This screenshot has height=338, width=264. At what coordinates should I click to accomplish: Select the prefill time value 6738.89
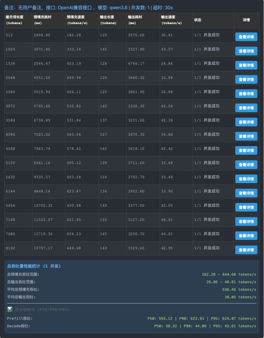pyautogui.click(x=42, y=120)
